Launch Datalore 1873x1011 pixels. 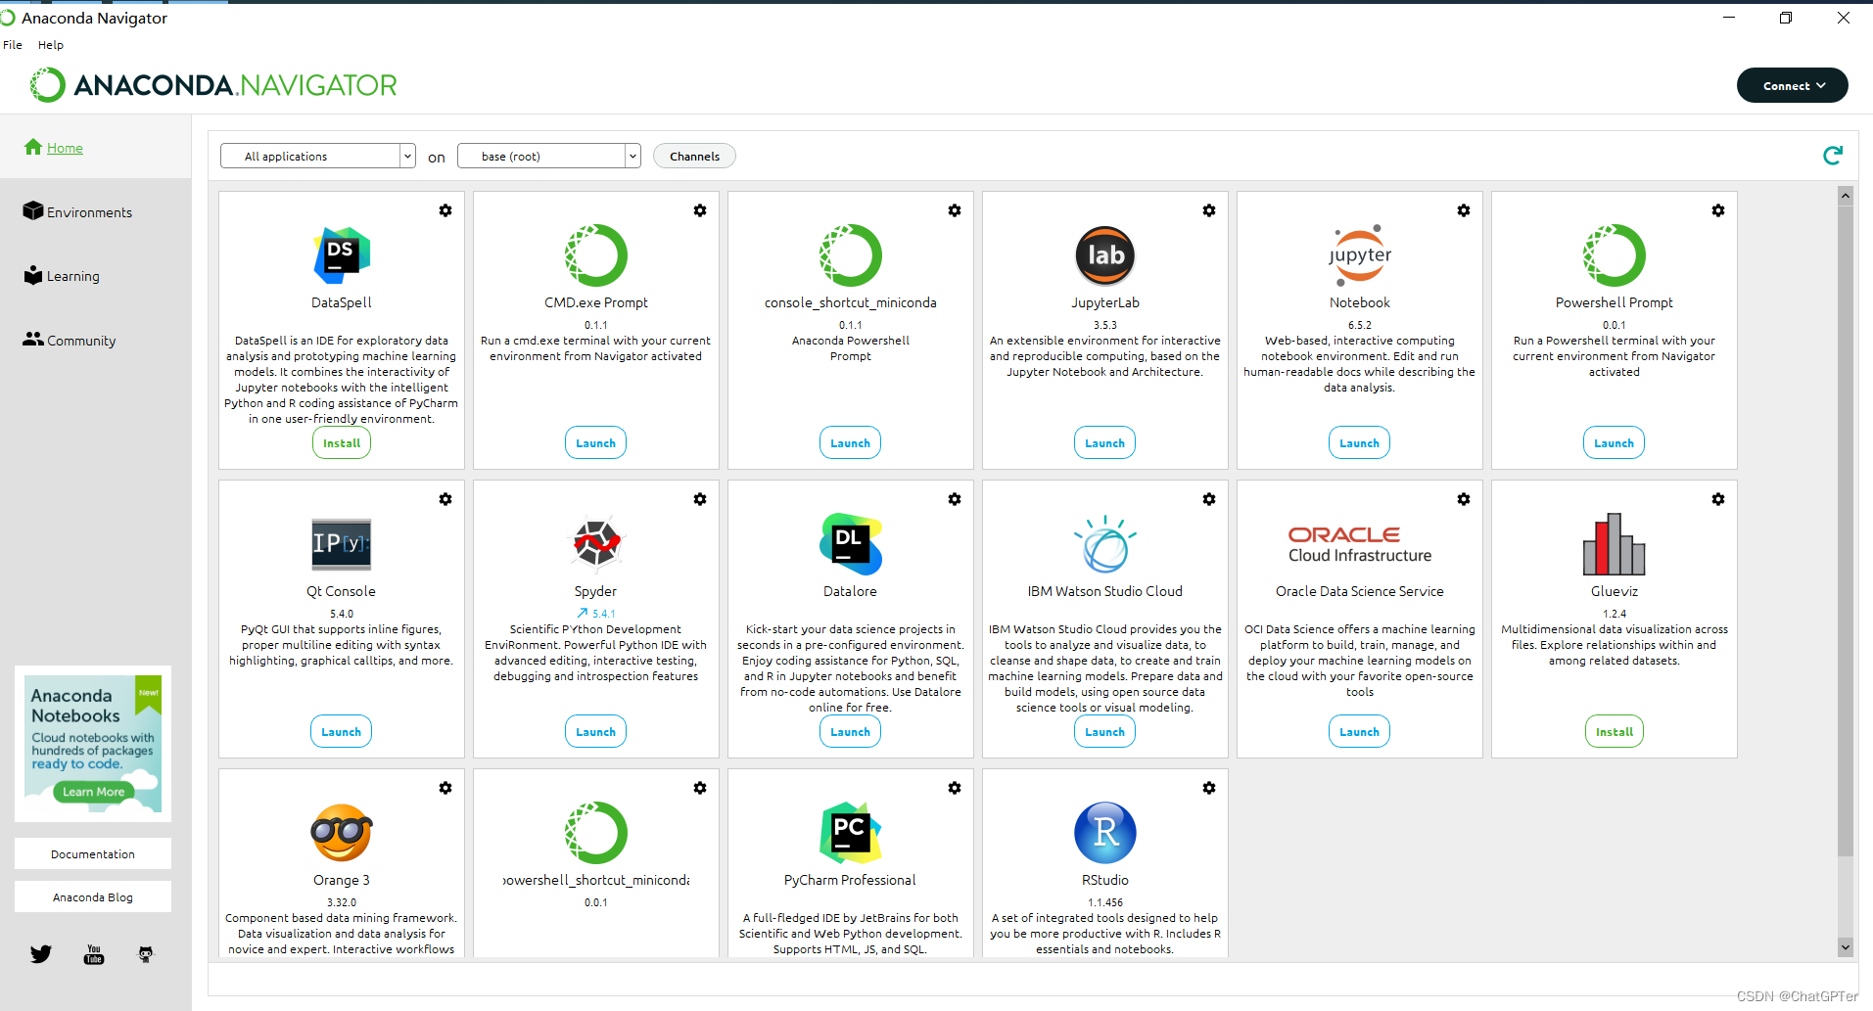click(x=851, y=732)
